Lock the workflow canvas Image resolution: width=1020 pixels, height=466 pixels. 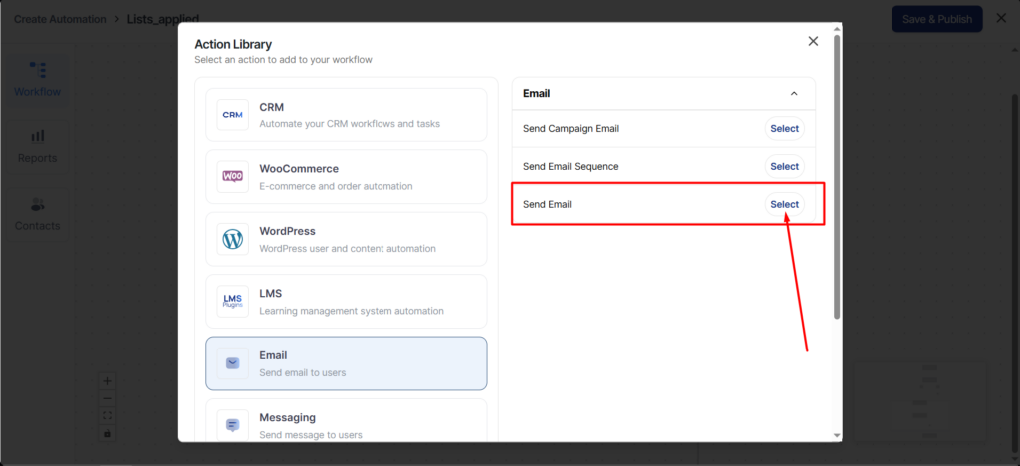(108, 433)
